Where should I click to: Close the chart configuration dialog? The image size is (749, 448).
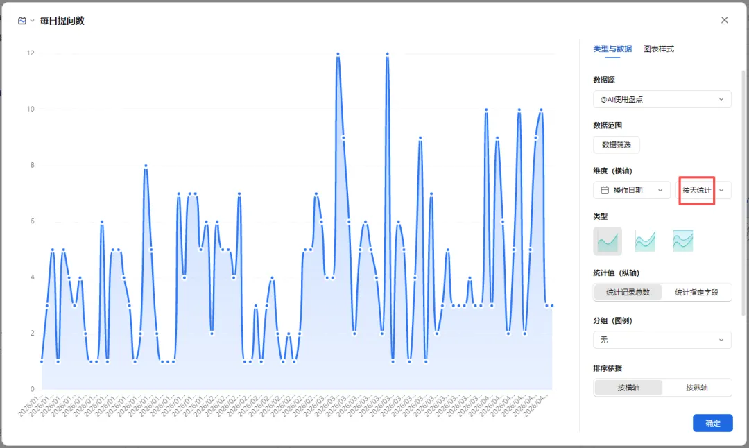(725, 20)
